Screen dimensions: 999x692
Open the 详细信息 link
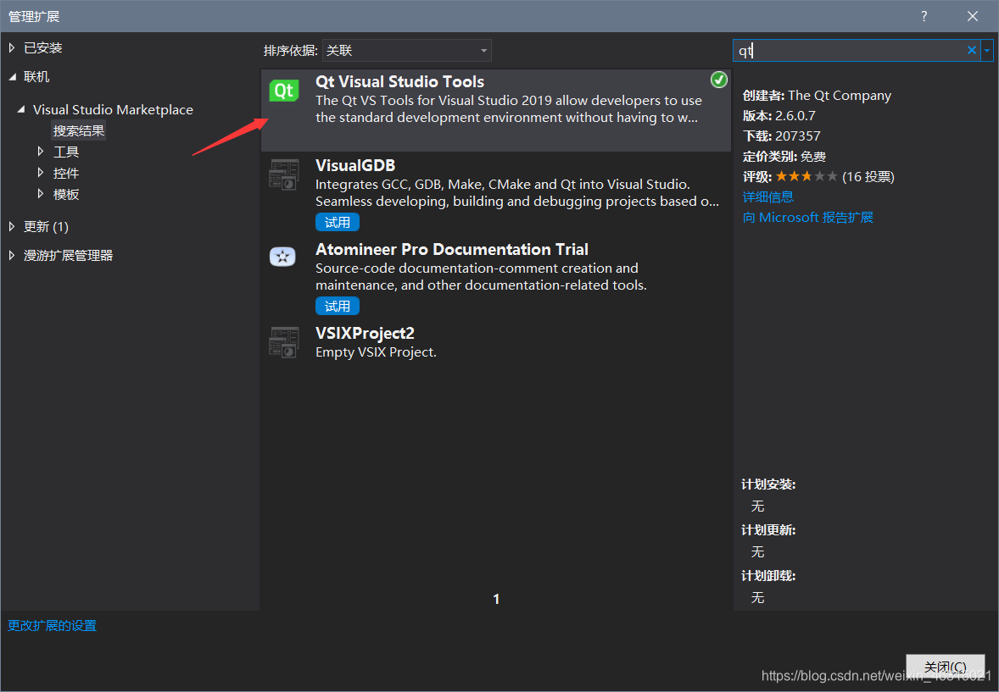pyautogui.click(x=768, y=197)
